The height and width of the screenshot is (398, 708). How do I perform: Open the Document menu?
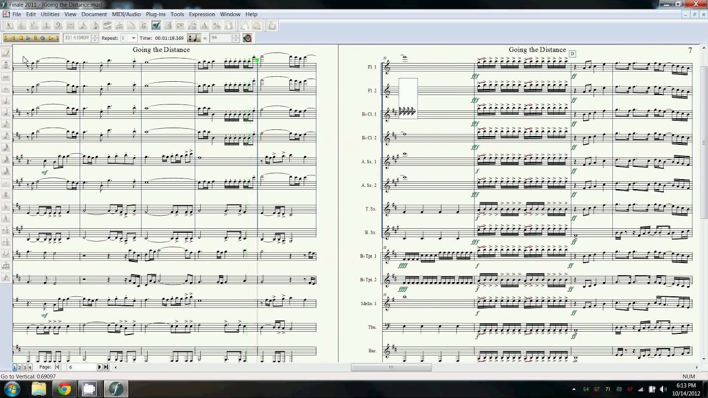coord(94,14)
